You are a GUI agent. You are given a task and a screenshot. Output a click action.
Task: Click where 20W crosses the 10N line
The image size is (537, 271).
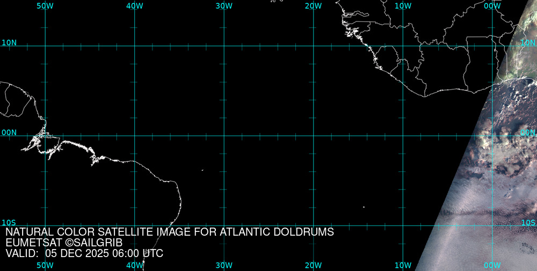(313, 46)
